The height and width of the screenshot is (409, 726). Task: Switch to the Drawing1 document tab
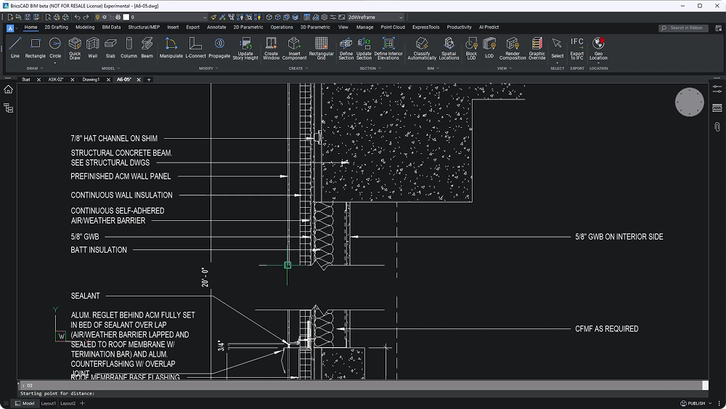91,80
